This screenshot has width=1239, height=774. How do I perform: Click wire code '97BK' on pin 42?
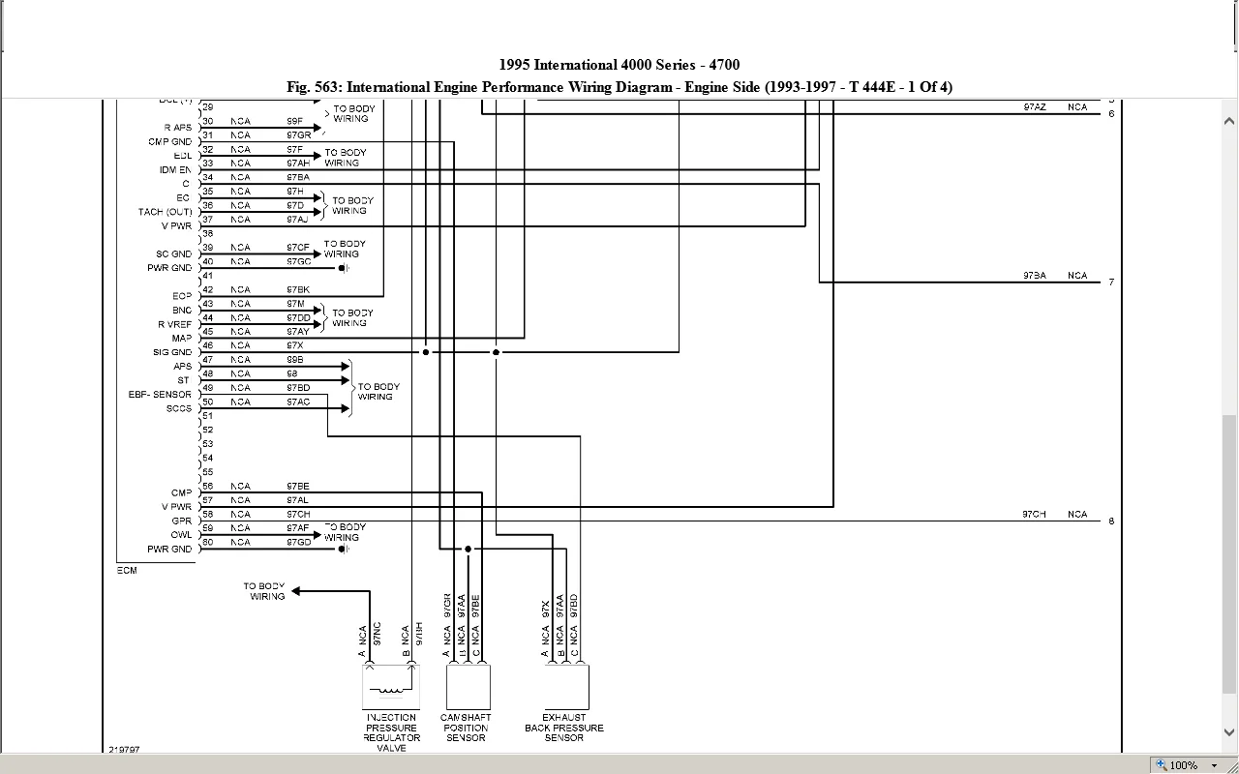pos(298,290)
